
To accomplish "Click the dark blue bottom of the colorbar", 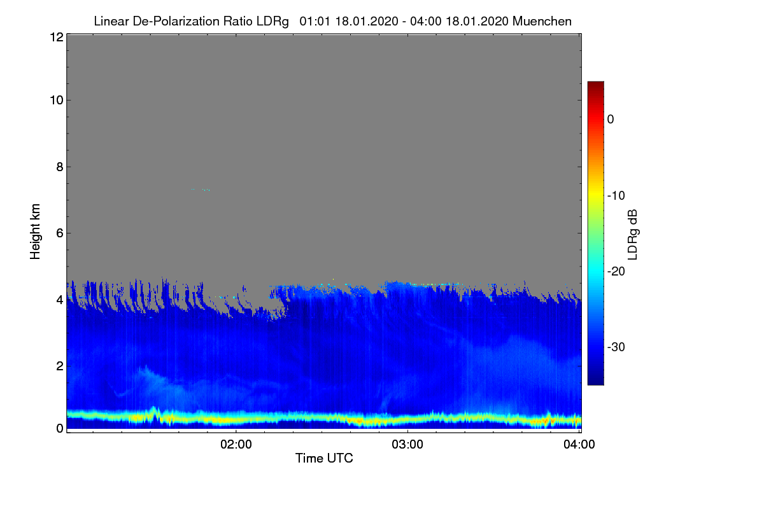I will point(595,379).
